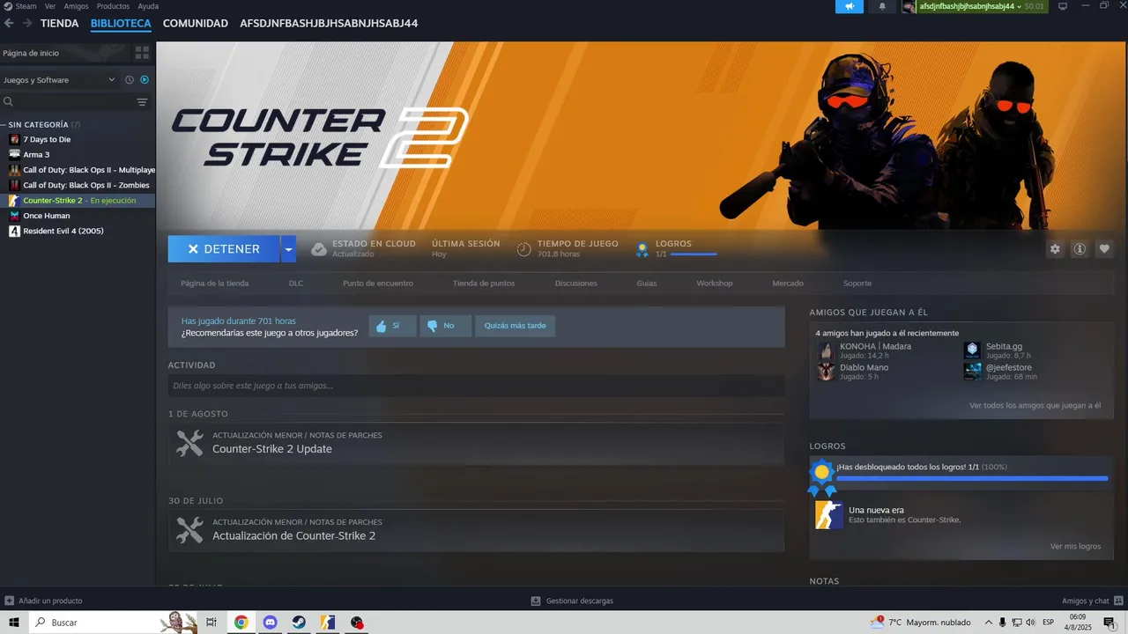
Task: Select Counter-Strike 2 in library list
Action: click(x=78, y=201)
